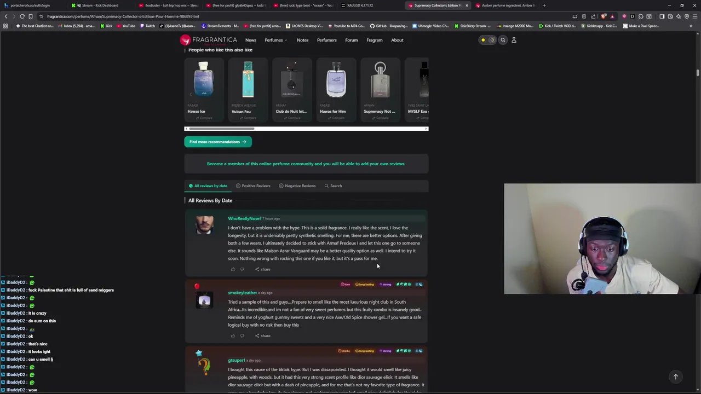Click the dislike tag on gtsuper1 review
The height and width of the screenshot is (394, 701).
pos(344,351)
